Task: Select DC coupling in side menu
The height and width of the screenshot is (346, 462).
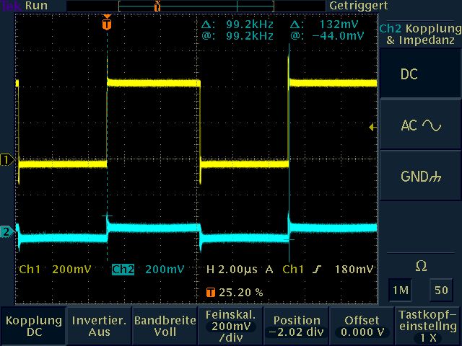Action: pos(420,75)
